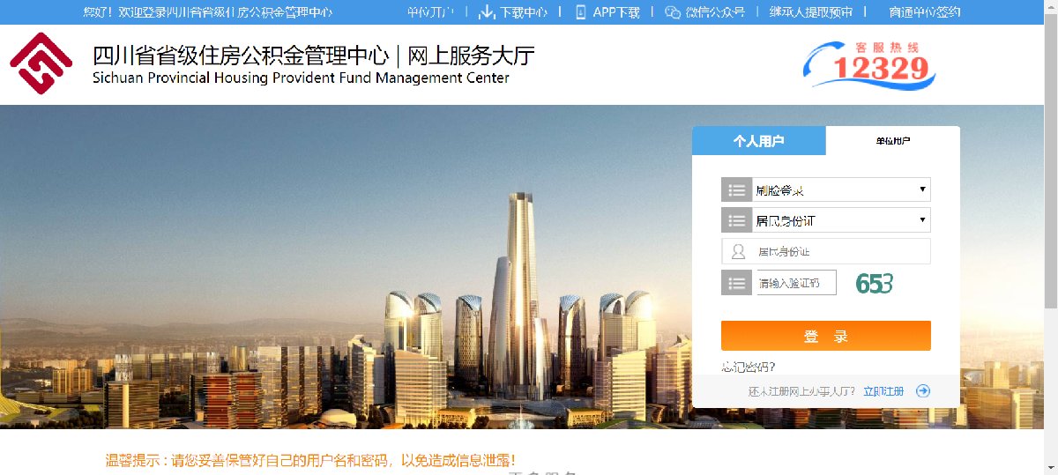Click the list icon beside captcha input
The width and height of the screenshot is (1058, 475).
pos(737,283)
